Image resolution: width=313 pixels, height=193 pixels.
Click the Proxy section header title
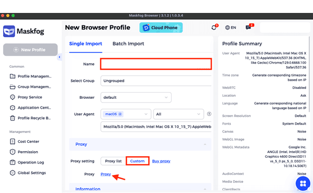pos(81,144)
